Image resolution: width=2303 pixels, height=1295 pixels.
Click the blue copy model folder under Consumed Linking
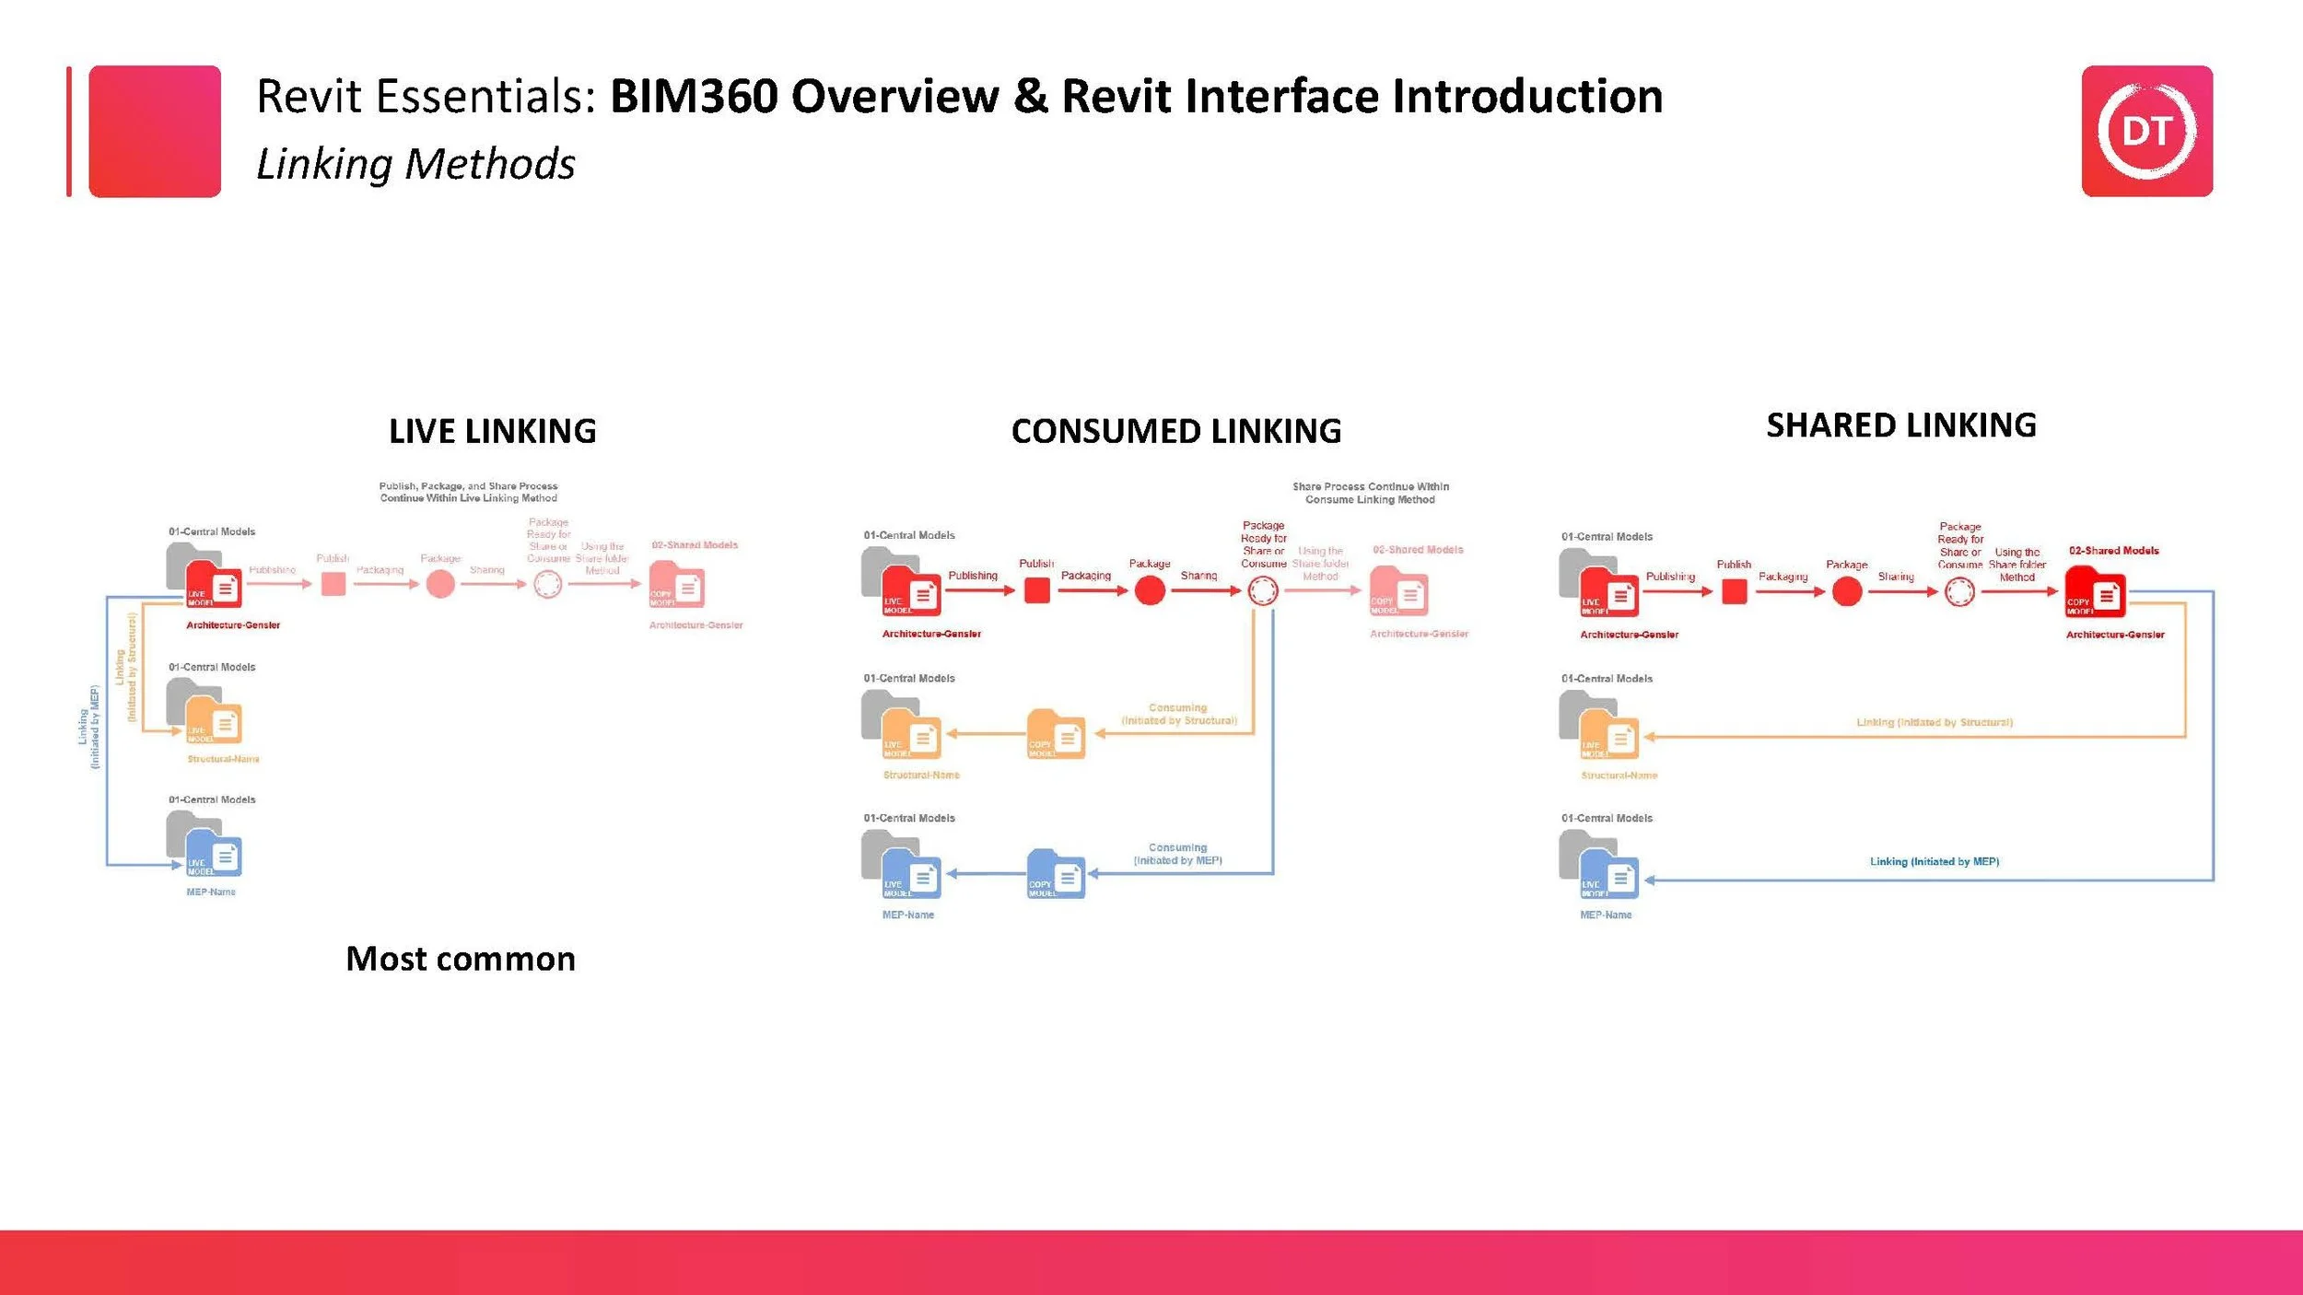[x=1056, y=874]
